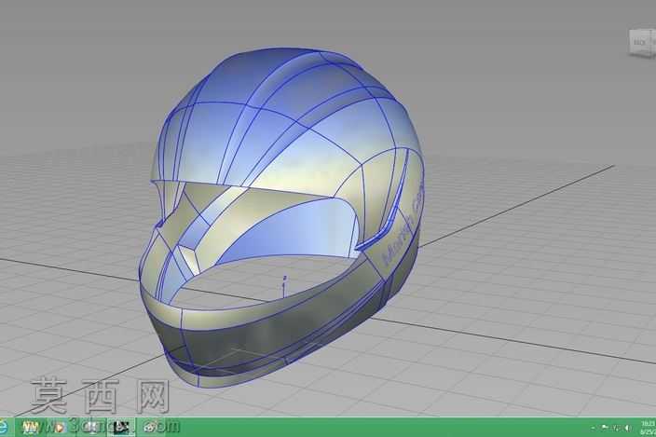656x437 pixels.
Task: Click the volume speaker tray icon
Action: [x=627, y=428]
